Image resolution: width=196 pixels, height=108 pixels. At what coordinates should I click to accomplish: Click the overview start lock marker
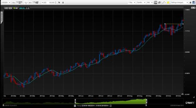(4, 105)
